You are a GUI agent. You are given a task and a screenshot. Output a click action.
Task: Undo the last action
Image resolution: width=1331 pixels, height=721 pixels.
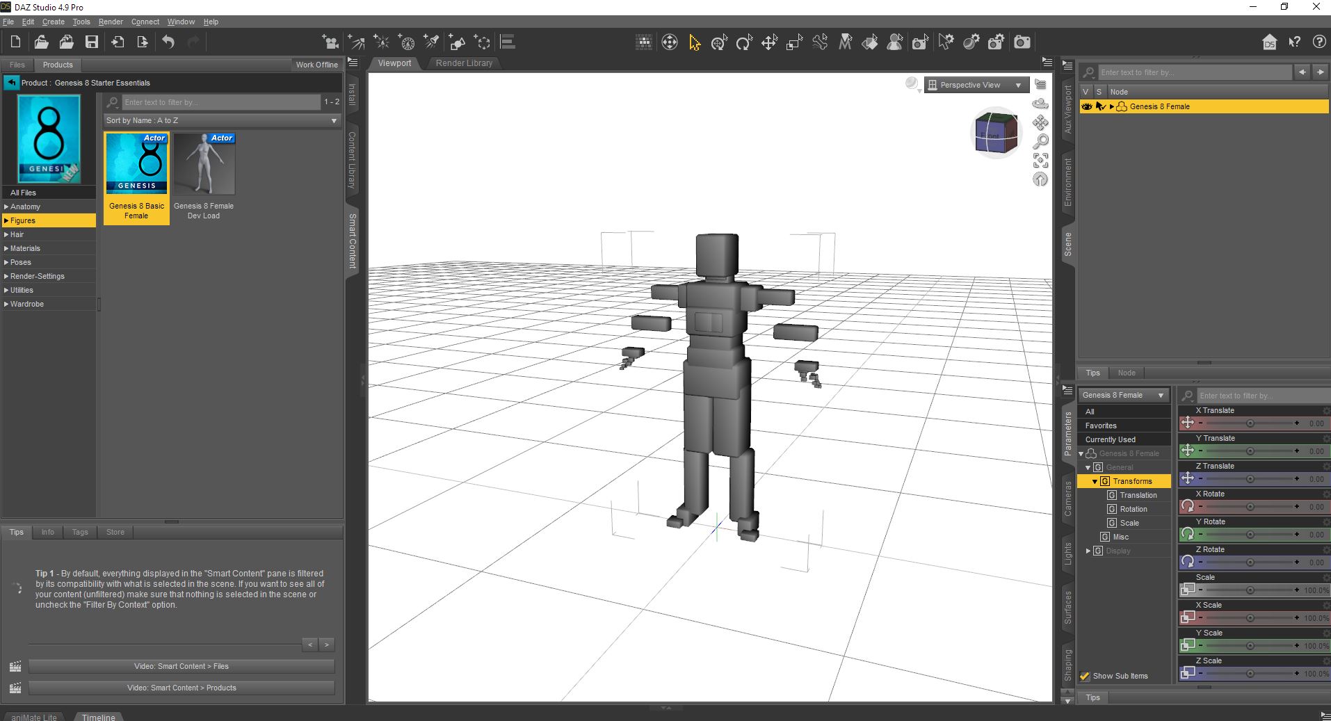coord(168,42)
